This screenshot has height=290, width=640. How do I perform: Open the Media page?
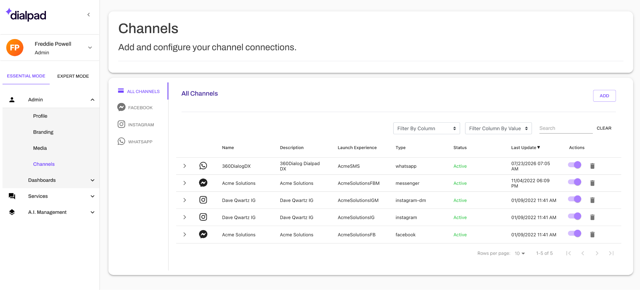pos(40,148)
